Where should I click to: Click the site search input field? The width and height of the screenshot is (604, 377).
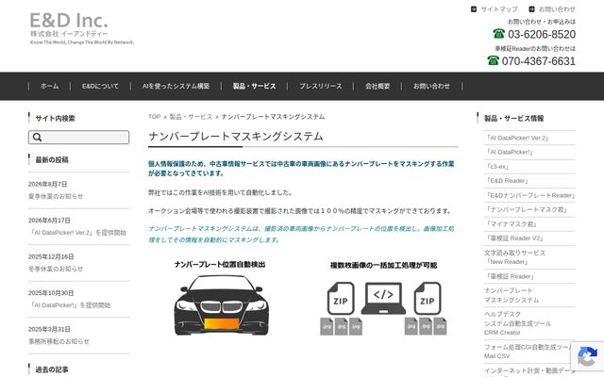(78, 137)
